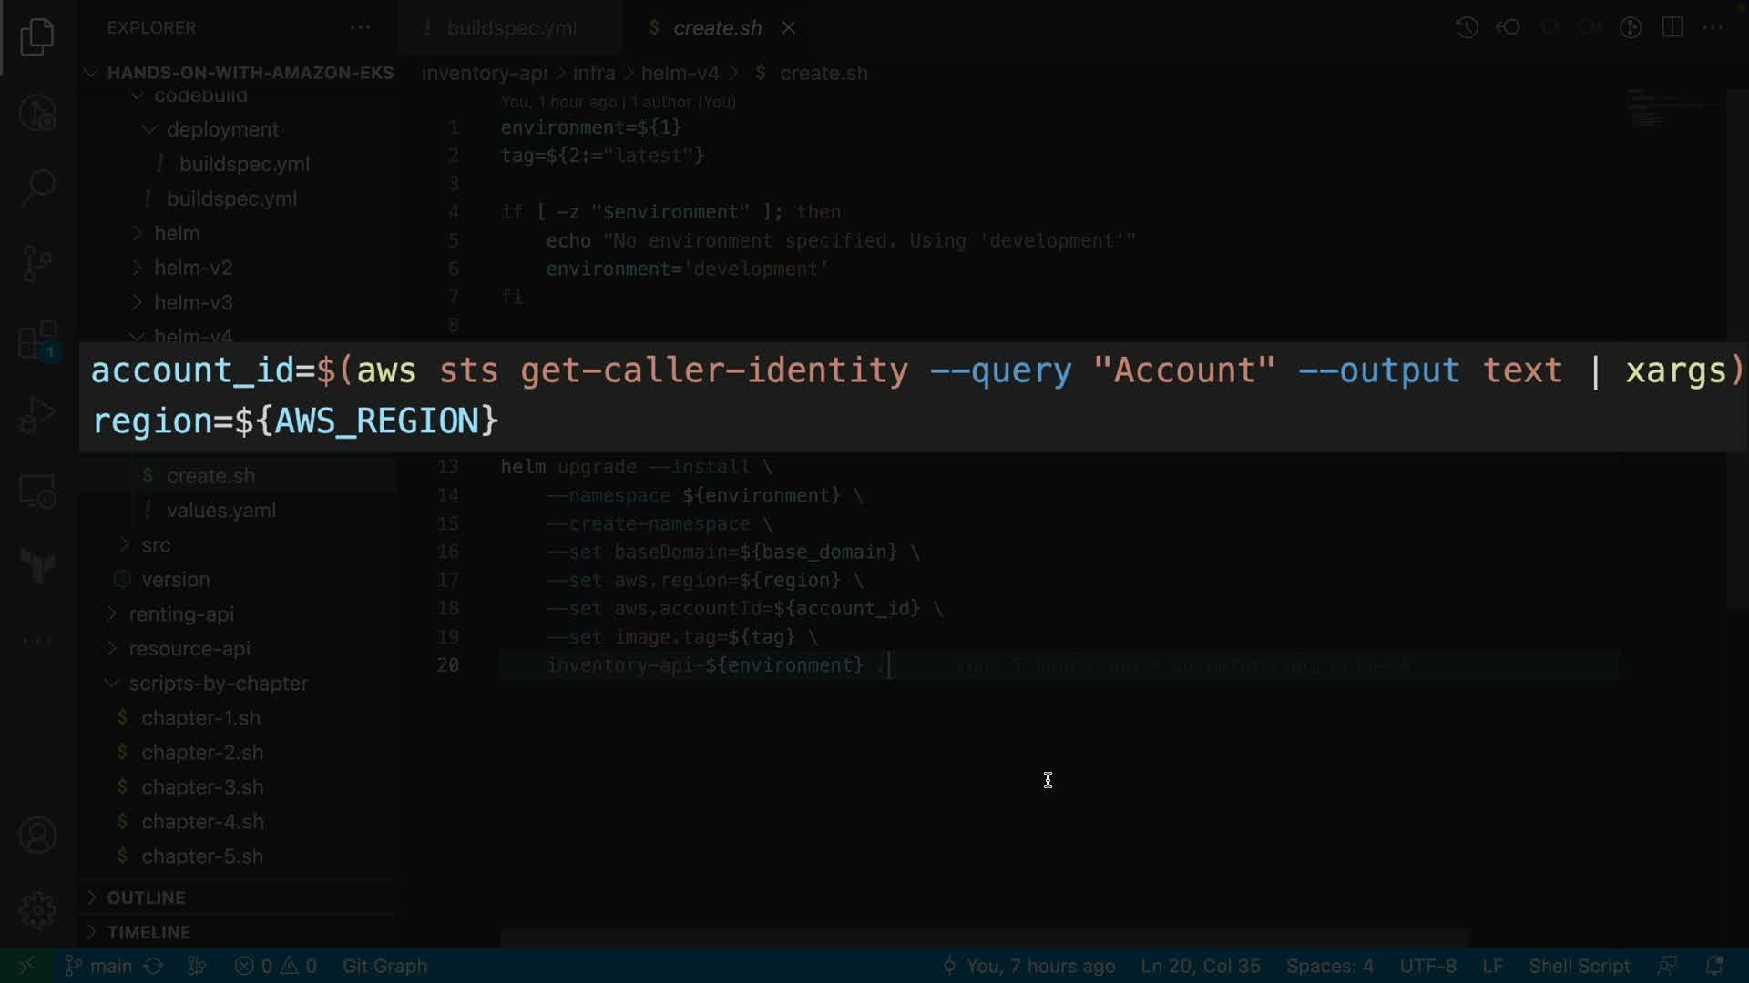
Task: Open the Manage gear icon
Action: pyautogui.click(x=37, y=909)
